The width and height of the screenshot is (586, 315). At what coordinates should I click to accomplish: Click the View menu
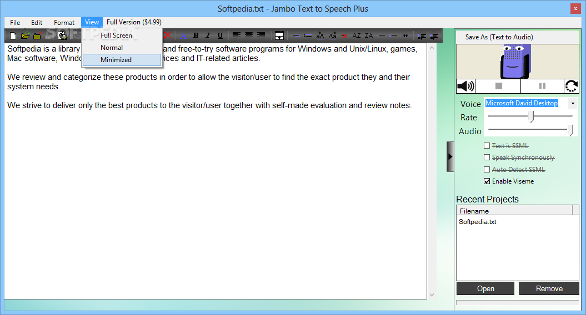(x=92, y=22)
